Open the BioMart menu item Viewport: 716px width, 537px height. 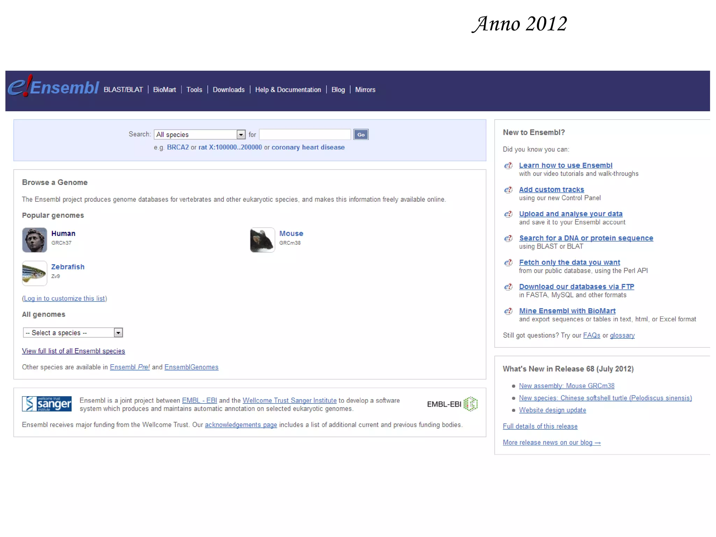pos(164,90)
